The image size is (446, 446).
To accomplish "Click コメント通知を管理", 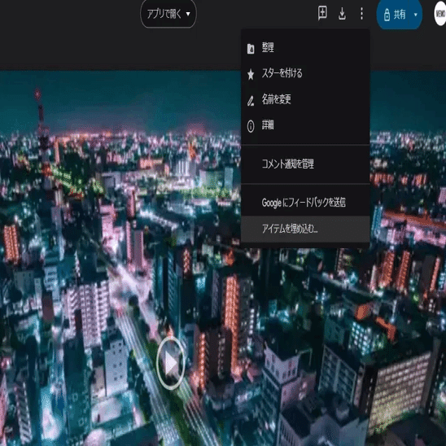I will pos(305,164).
